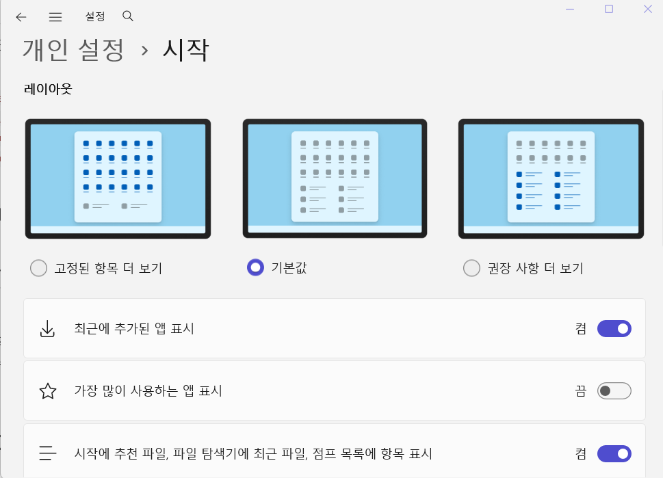Select the 고정된 항목 더 보기 radio button

(39, 268)
